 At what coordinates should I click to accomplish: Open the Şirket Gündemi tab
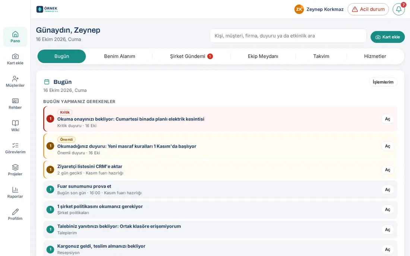pyautogui.click(x=192, y=56)
